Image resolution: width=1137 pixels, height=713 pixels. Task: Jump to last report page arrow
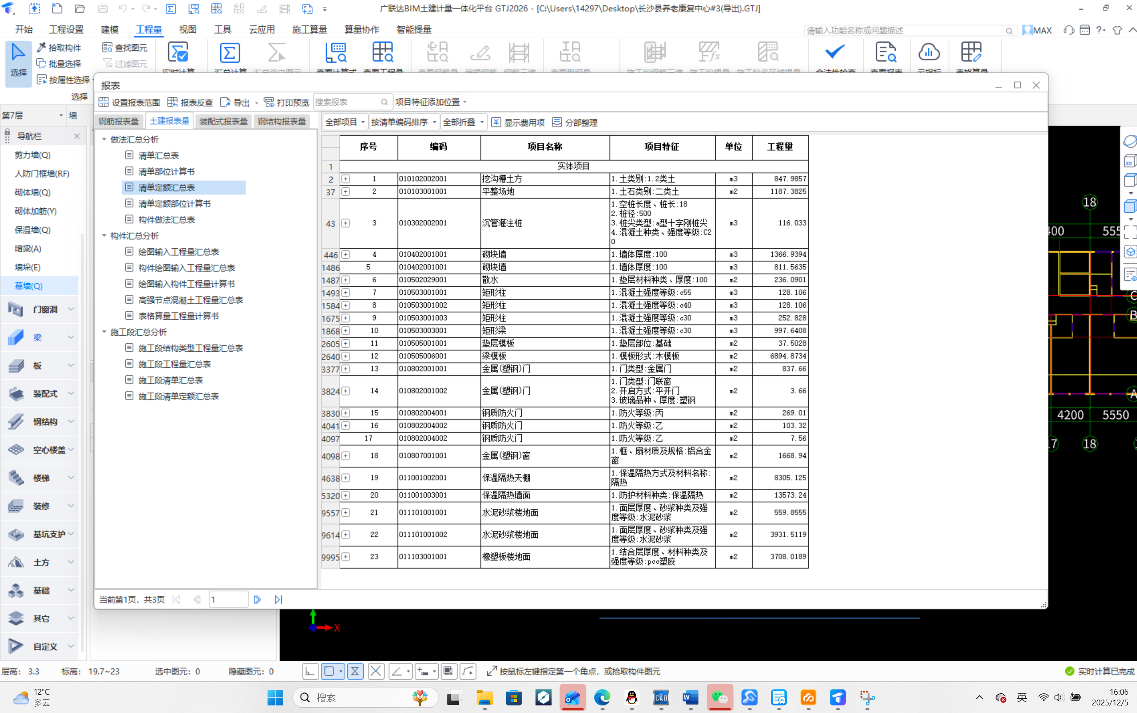pyautogui.click(x=278, y=599)
